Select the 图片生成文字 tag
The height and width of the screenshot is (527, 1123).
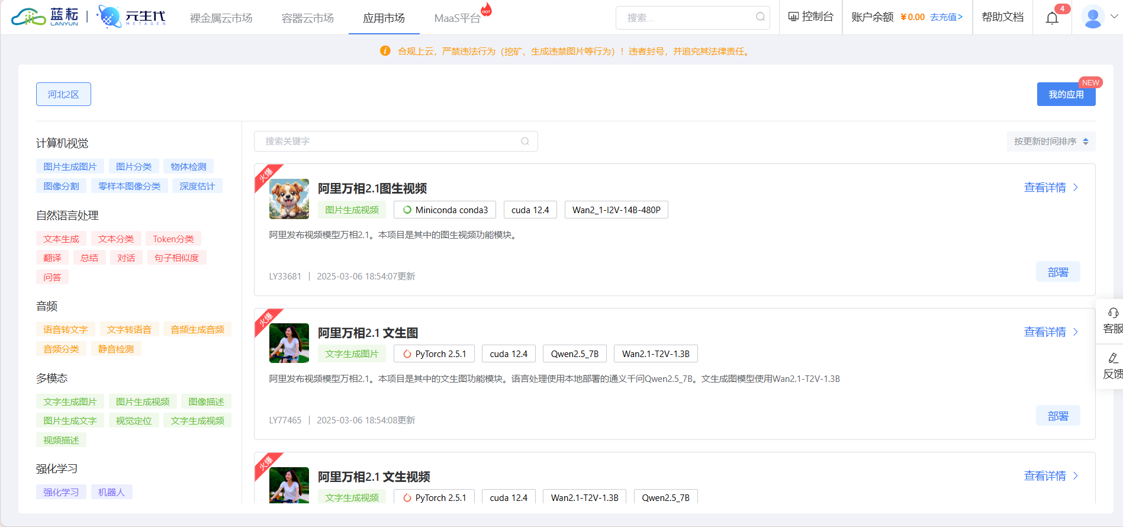tap(70, 420)
